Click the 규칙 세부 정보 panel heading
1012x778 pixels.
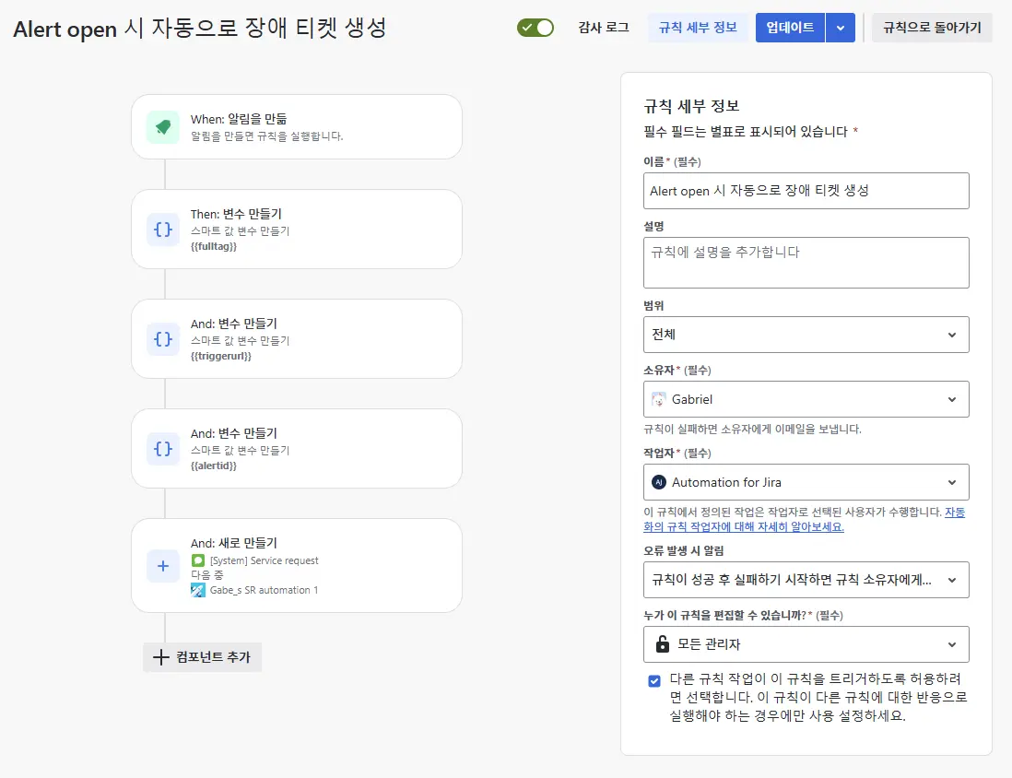pos(691,106)
